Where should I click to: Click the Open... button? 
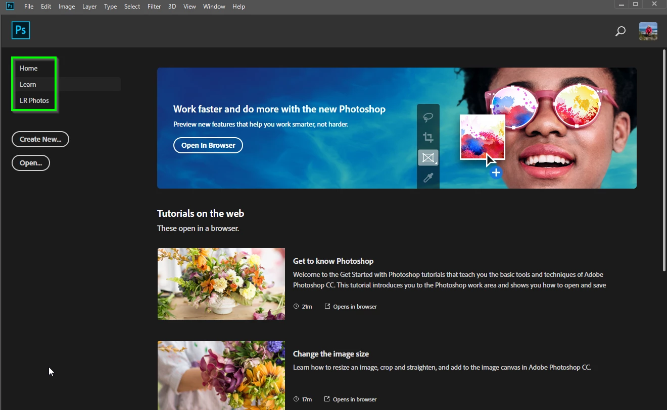point(31,163)
